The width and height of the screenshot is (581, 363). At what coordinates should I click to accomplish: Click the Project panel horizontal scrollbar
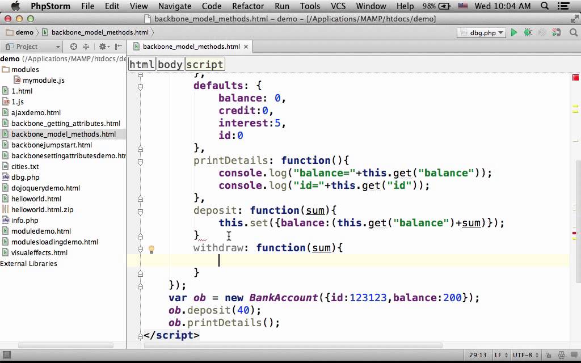point(65,345)
